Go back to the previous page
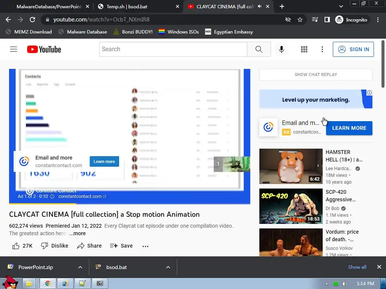Screen dimensions: 386x289 (8, 20)
